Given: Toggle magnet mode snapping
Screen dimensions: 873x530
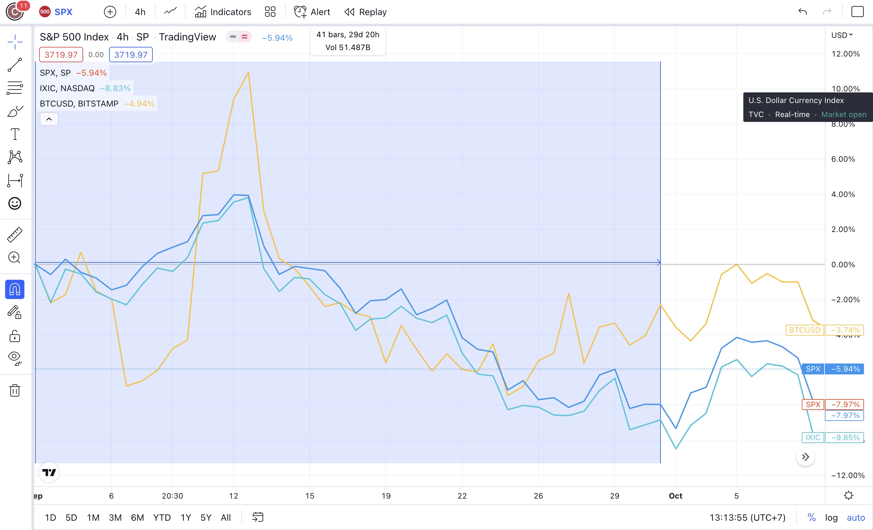Looking at the screenshot, I should (15, 289).
